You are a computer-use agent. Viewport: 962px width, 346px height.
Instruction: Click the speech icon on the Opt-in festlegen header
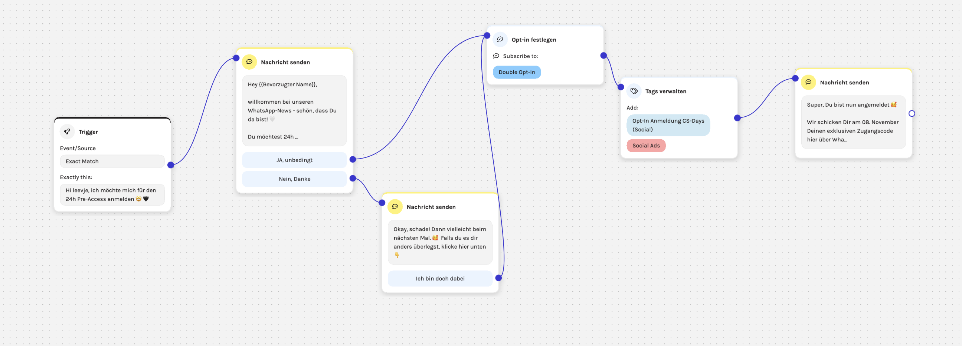[500, 39]
